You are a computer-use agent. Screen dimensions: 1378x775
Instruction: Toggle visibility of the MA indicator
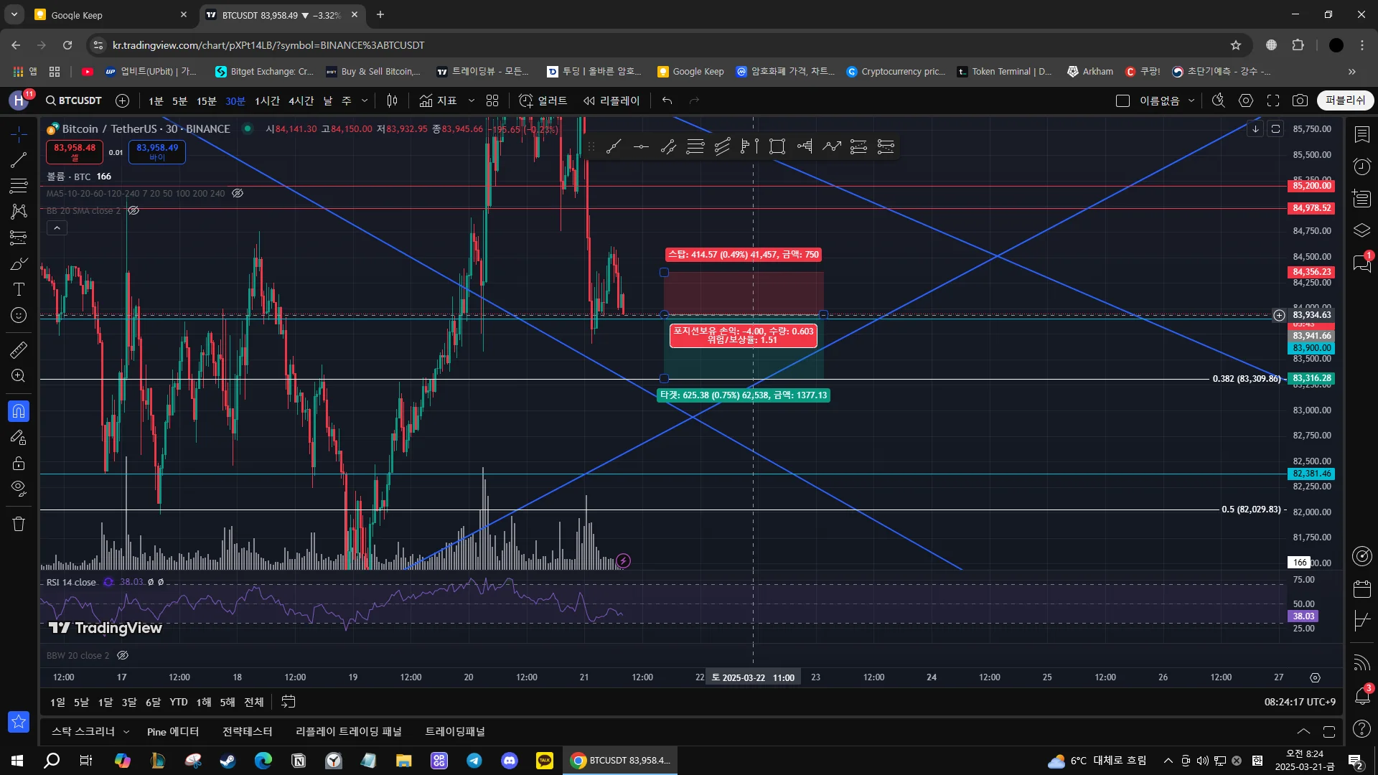[x=238, y=193]
